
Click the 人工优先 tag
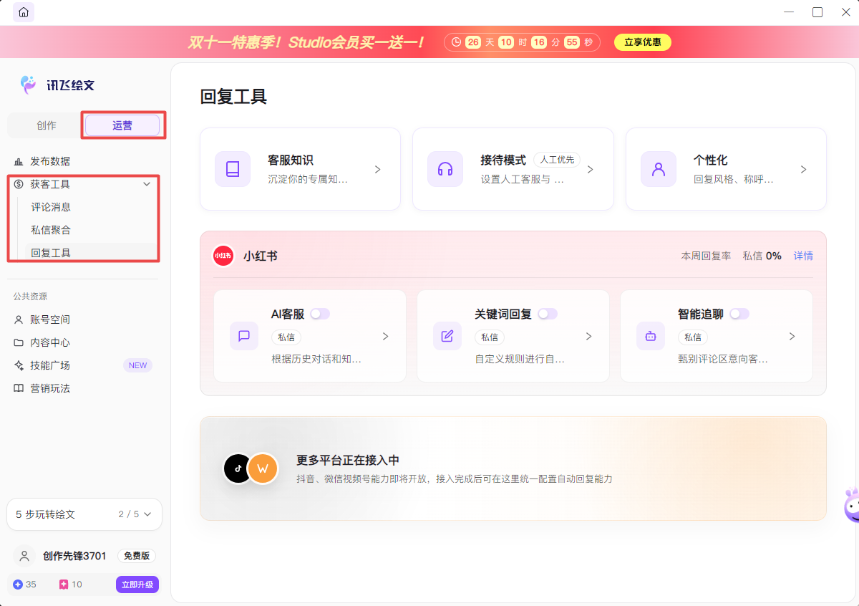[x=557, y=160]
